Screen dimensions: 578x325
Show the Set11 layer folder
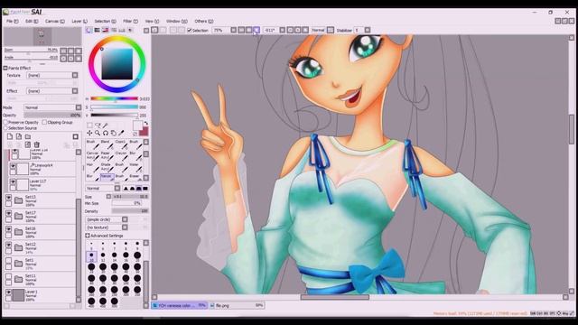(8, 276)
